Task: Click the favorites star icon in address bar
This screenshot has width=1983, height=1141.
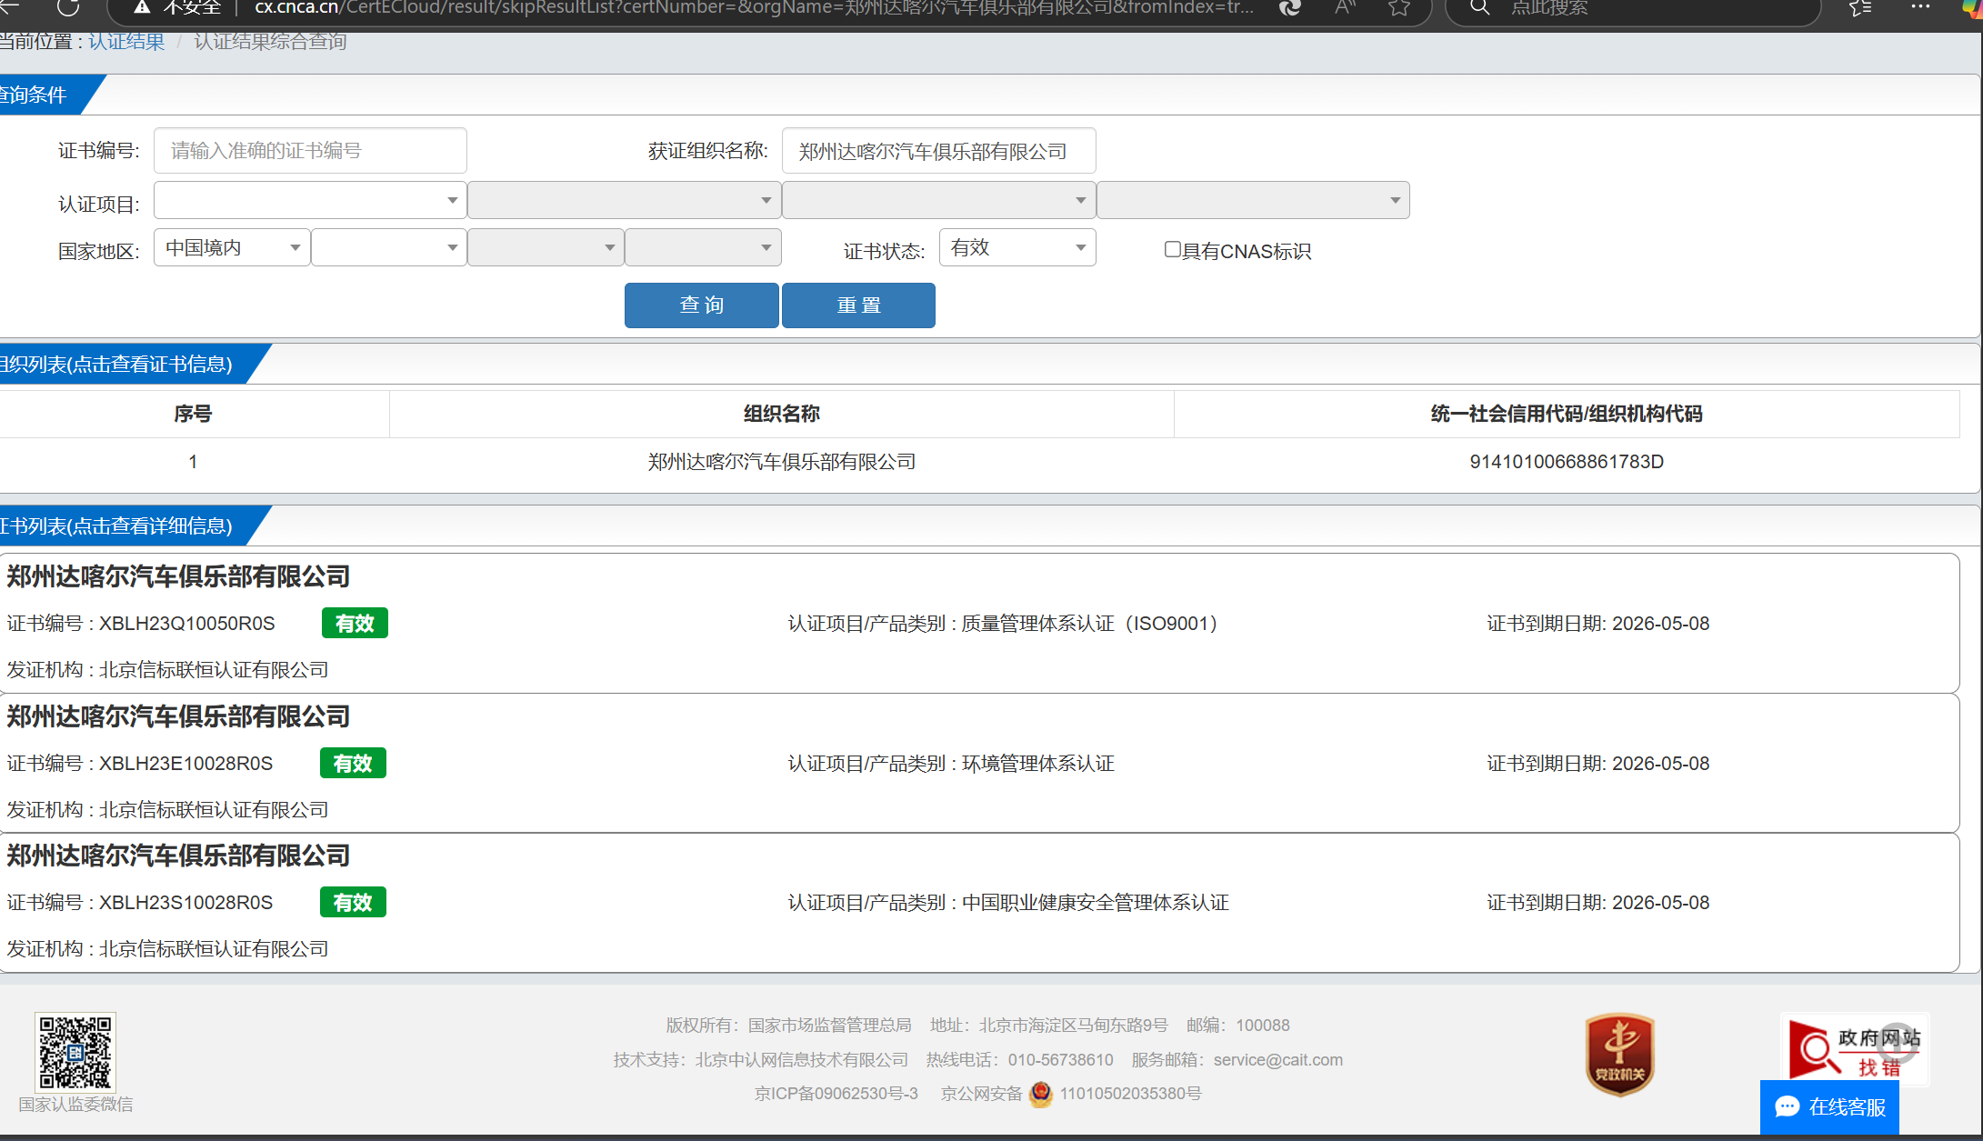Action: coord(1399,8)
